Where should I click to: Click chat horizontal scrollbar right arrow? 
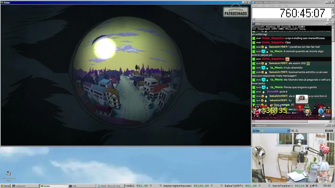point(330,121)
